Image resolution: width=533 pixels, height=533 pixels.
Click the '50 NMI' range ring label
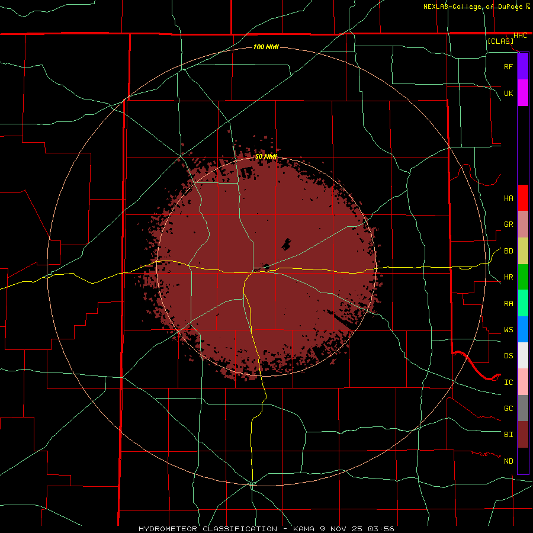266,156
